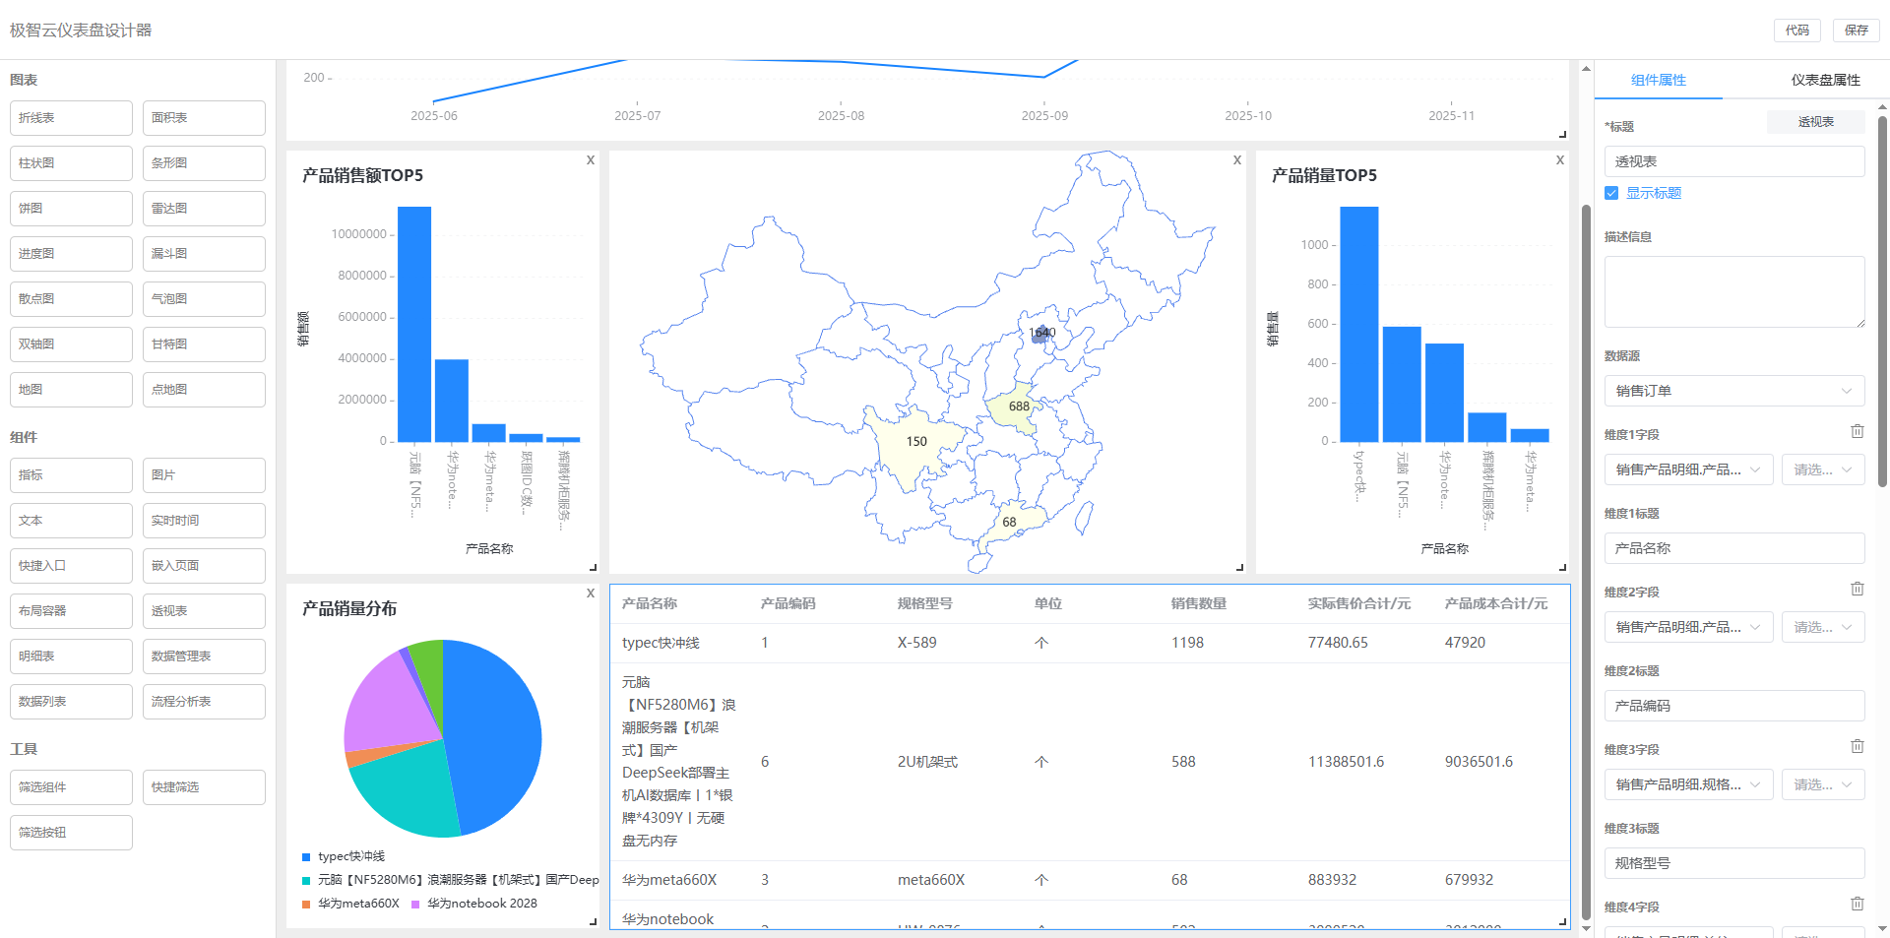
Task: Open the 代码 view button
Action: [1796, 31]
